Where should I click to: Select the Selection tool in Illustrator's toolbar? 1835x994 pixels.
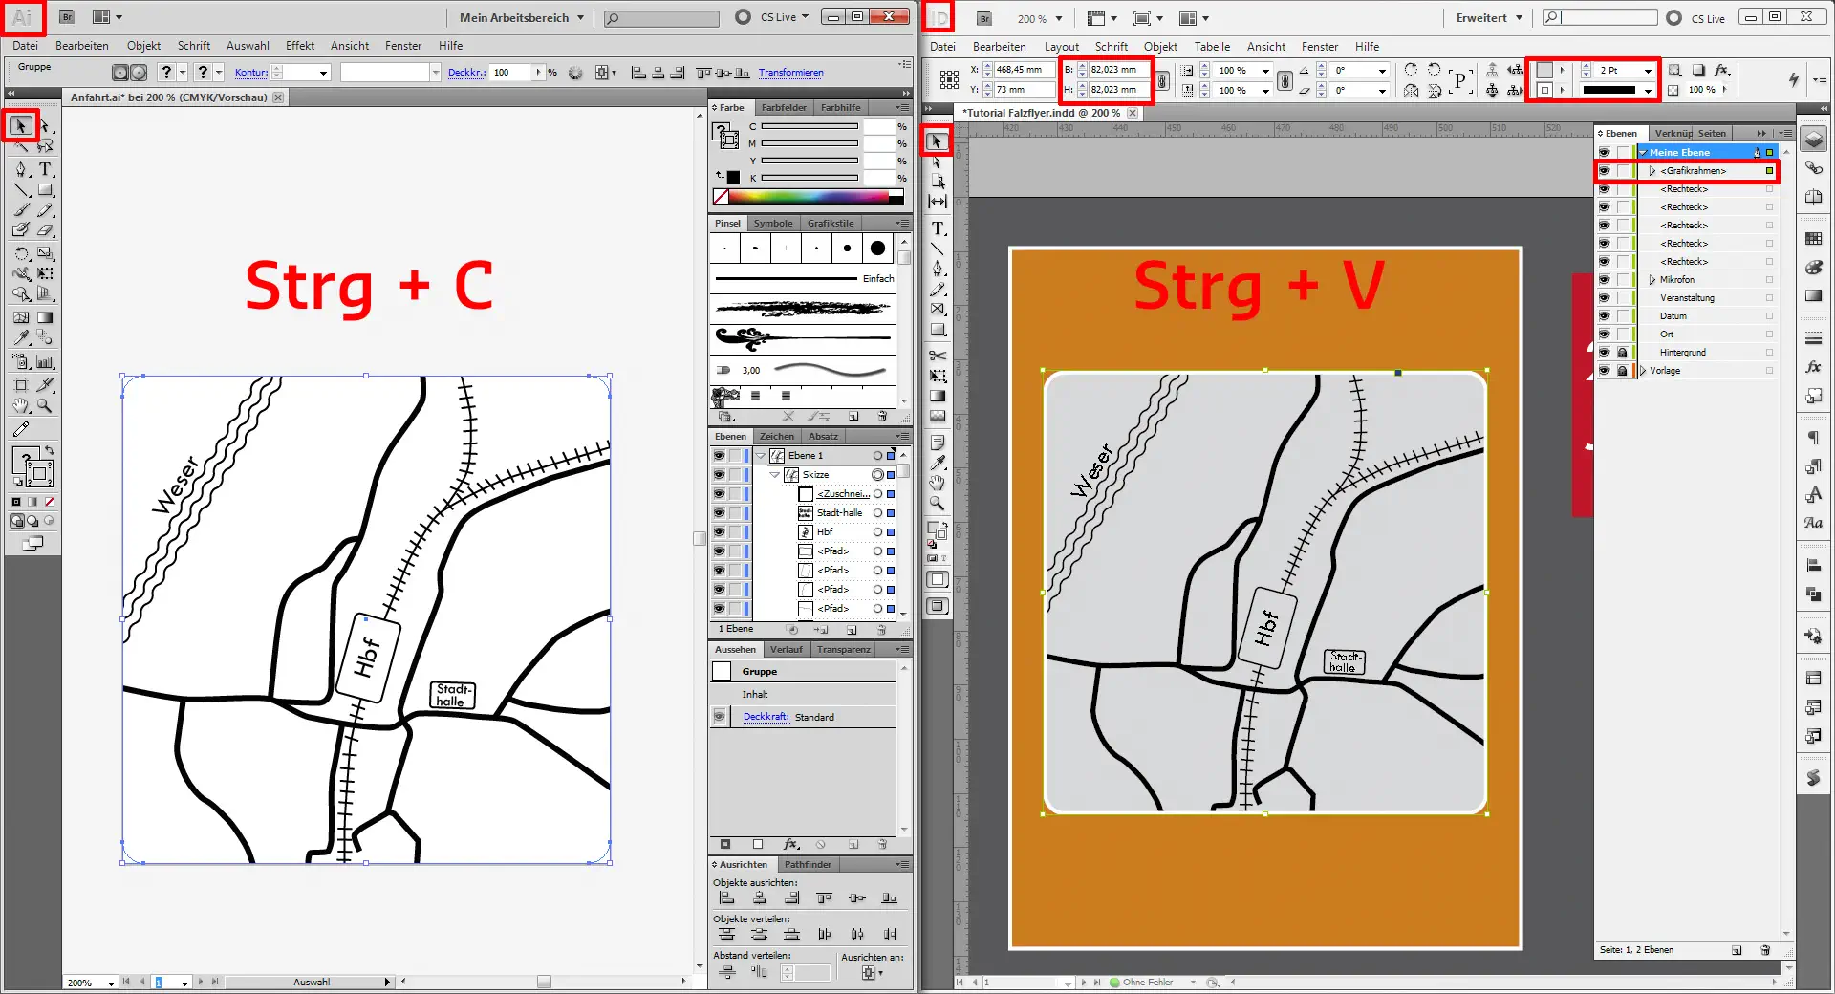[x=19, y=125]
